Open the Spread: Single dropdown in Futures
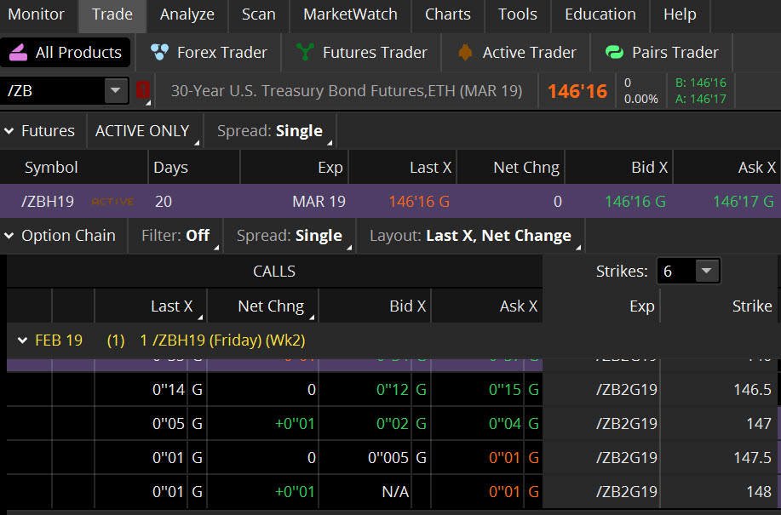The image size is (781, 515). pyautogui.click(x=270, y=130)
